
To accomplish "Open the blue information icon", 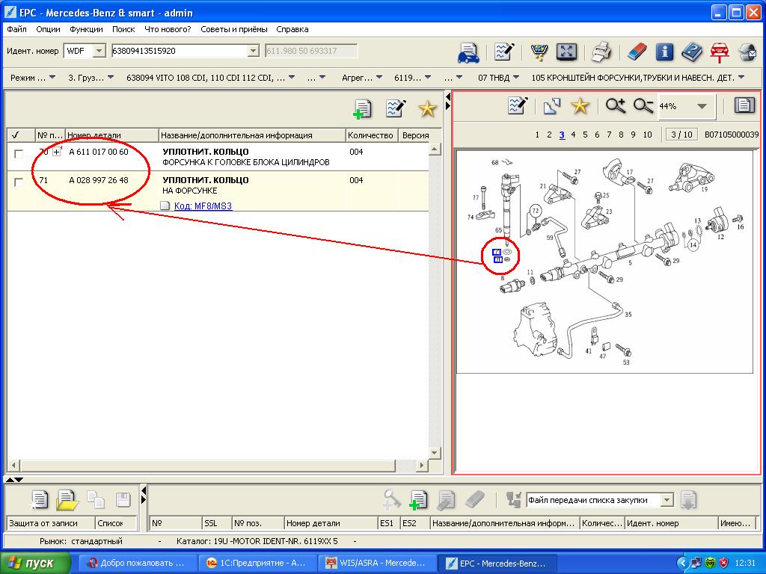I will 664,52.
